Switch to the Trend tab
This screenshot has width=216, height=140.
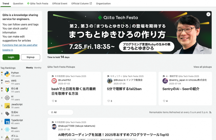coord(6,4)
